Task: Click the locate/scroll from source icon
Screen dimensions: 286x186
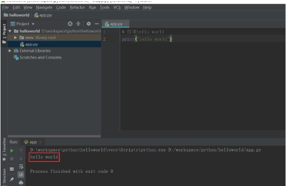Action: pos(70,24)
